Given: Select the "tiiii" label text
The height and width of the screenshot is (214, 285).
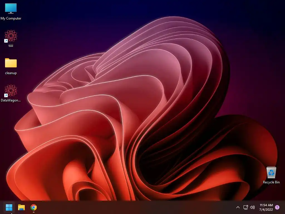Looking at the screenshot, I should click(x=11, y=46).
